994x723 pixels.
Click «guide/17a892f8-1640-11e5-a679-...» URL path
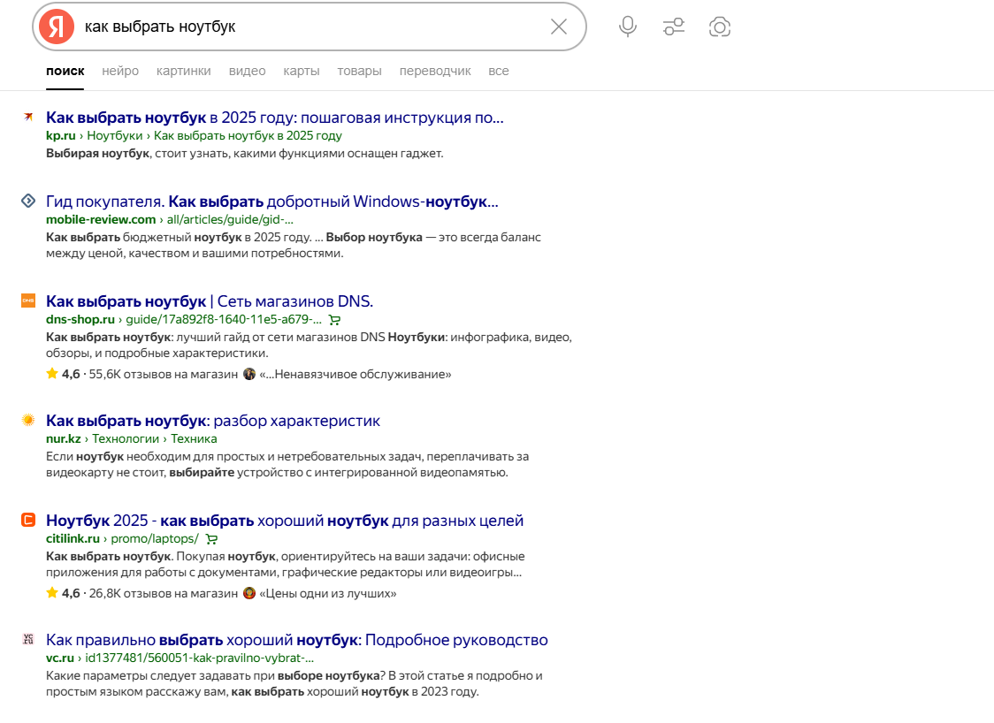pos(224,319)
